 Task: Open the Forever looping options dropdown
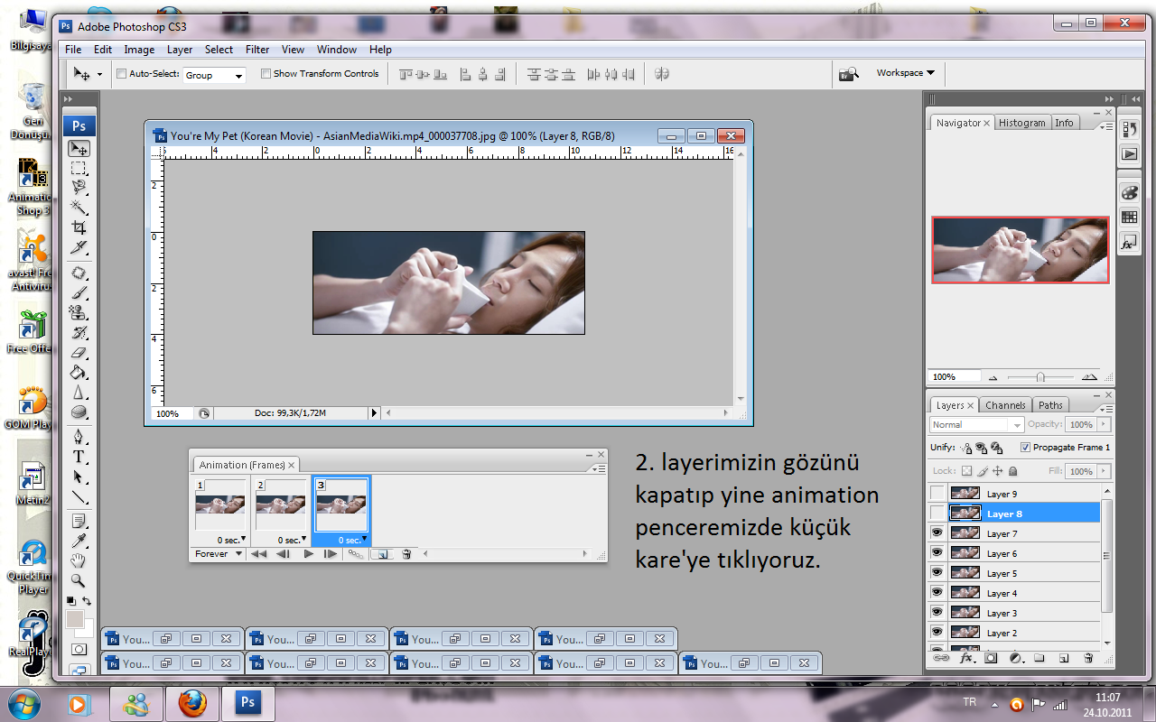click(219, 554)
